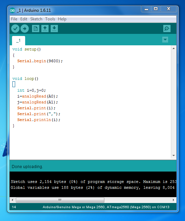Close the Arduino window
Screen dimensions: 185x221
point(168,9)
